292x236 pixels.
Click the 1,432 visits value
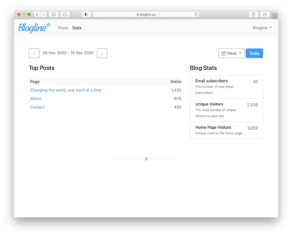(176, 90)
